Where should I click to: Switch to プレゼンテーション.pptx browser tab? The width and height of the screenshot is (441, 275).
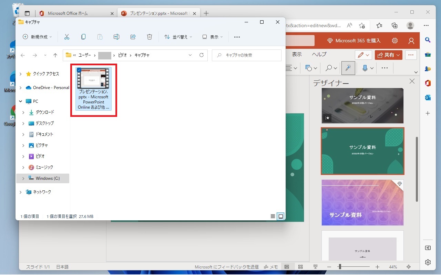158,13
